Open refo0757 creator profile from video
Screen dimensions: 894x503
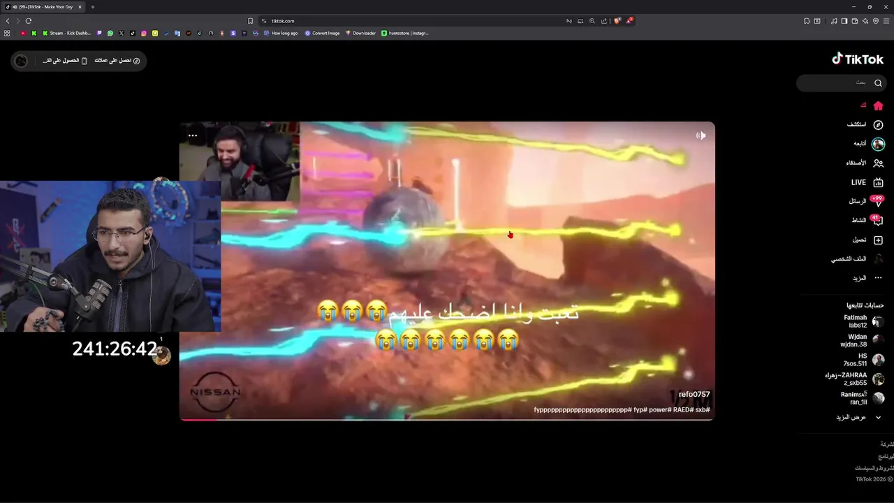pos(694,395)
